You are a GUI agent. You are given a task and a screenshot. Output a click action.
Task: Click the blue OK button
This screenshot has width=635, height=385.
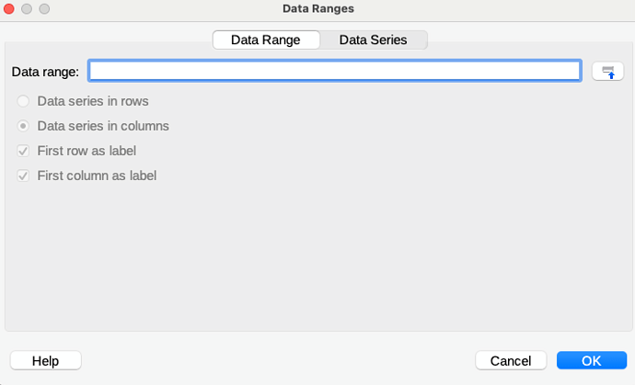point(591,361)
